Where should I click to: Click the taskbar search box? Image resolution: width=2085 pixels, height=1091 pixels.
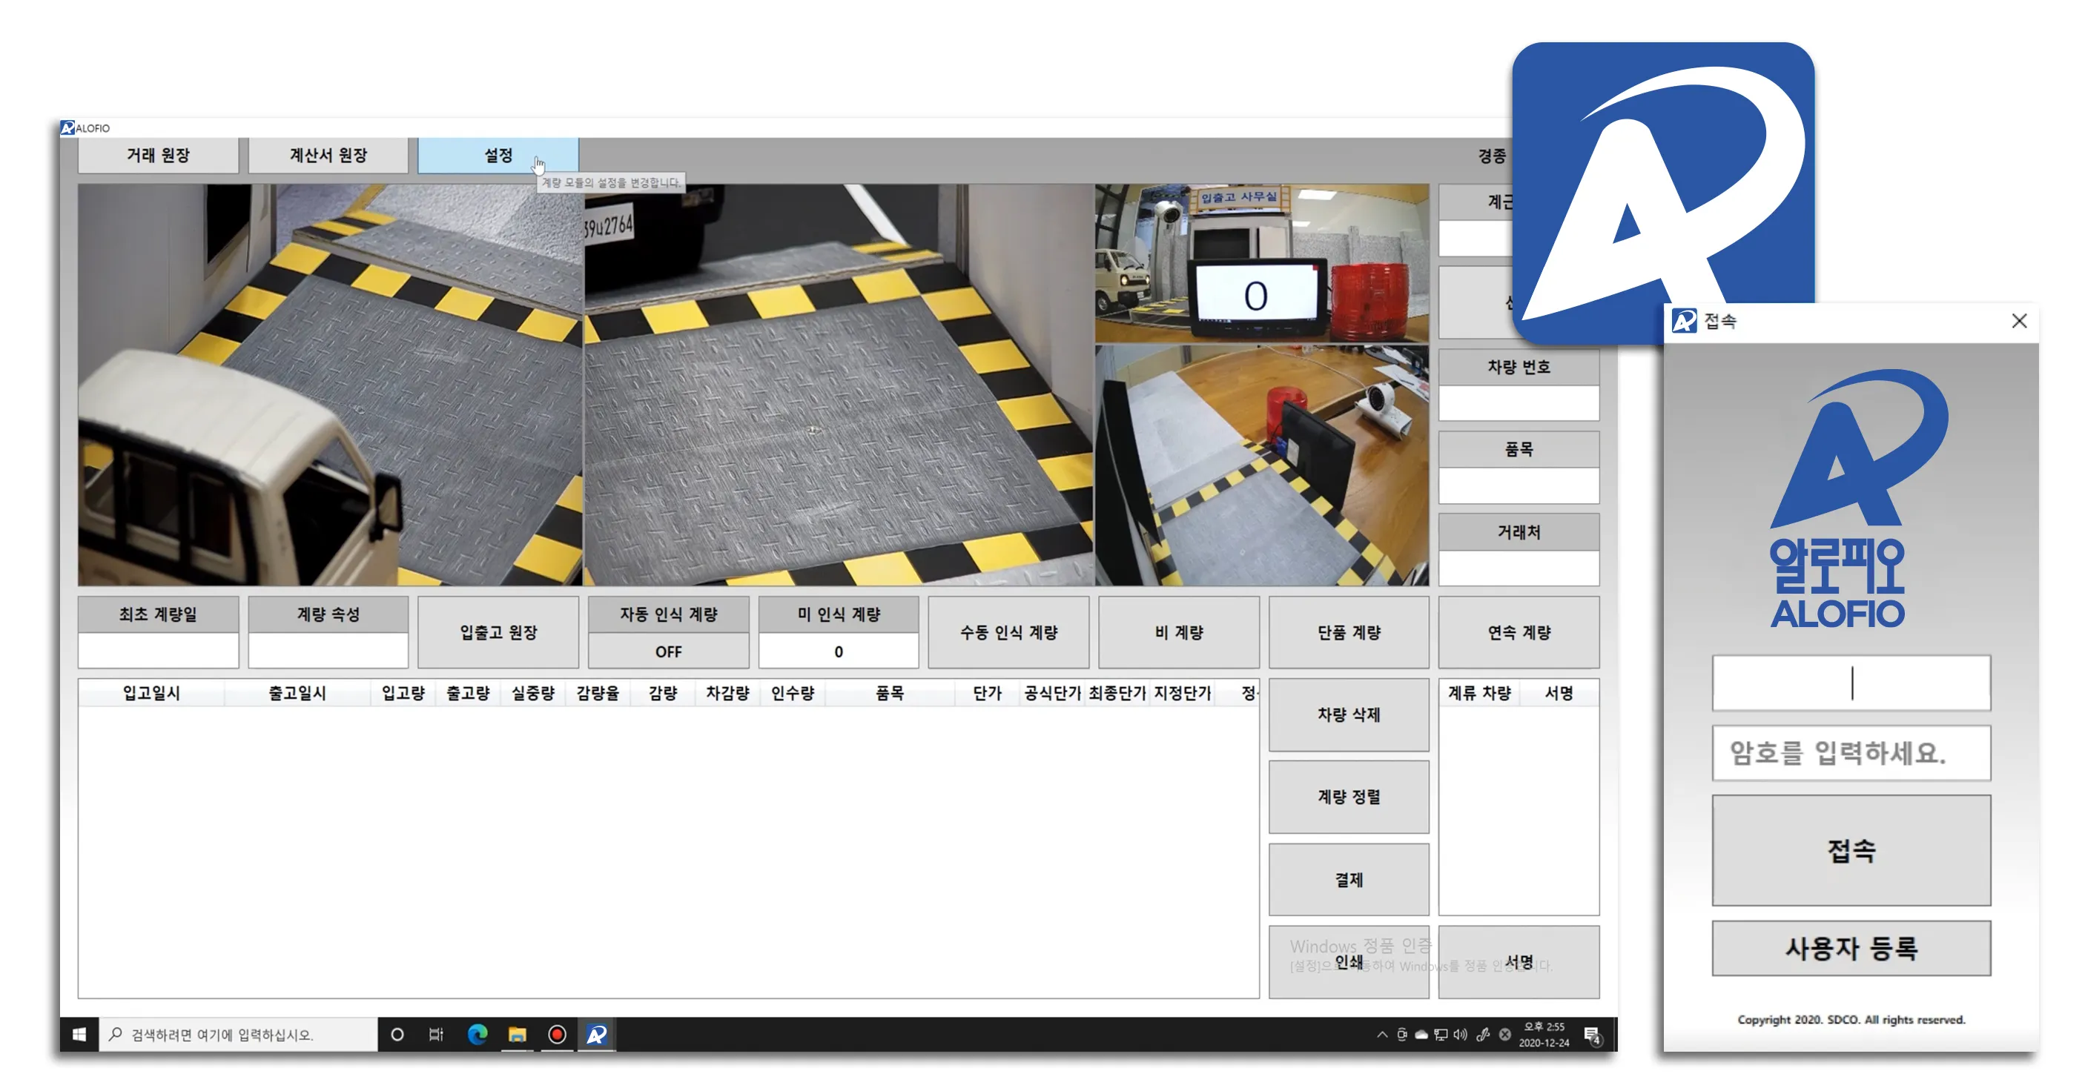[x=238, y=1035]
